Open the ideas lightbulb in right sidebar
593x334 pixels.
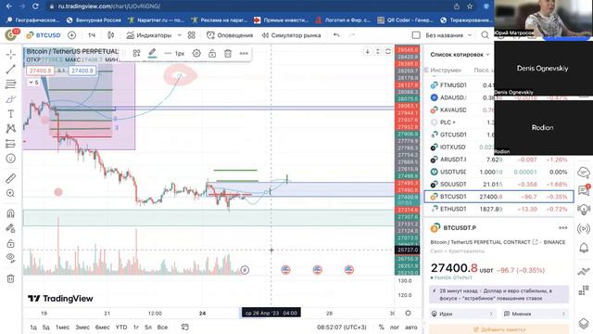584,209
